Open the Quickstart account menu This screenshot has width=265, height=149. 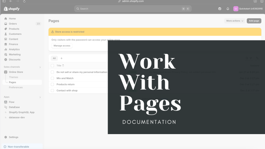coord(248,9)
